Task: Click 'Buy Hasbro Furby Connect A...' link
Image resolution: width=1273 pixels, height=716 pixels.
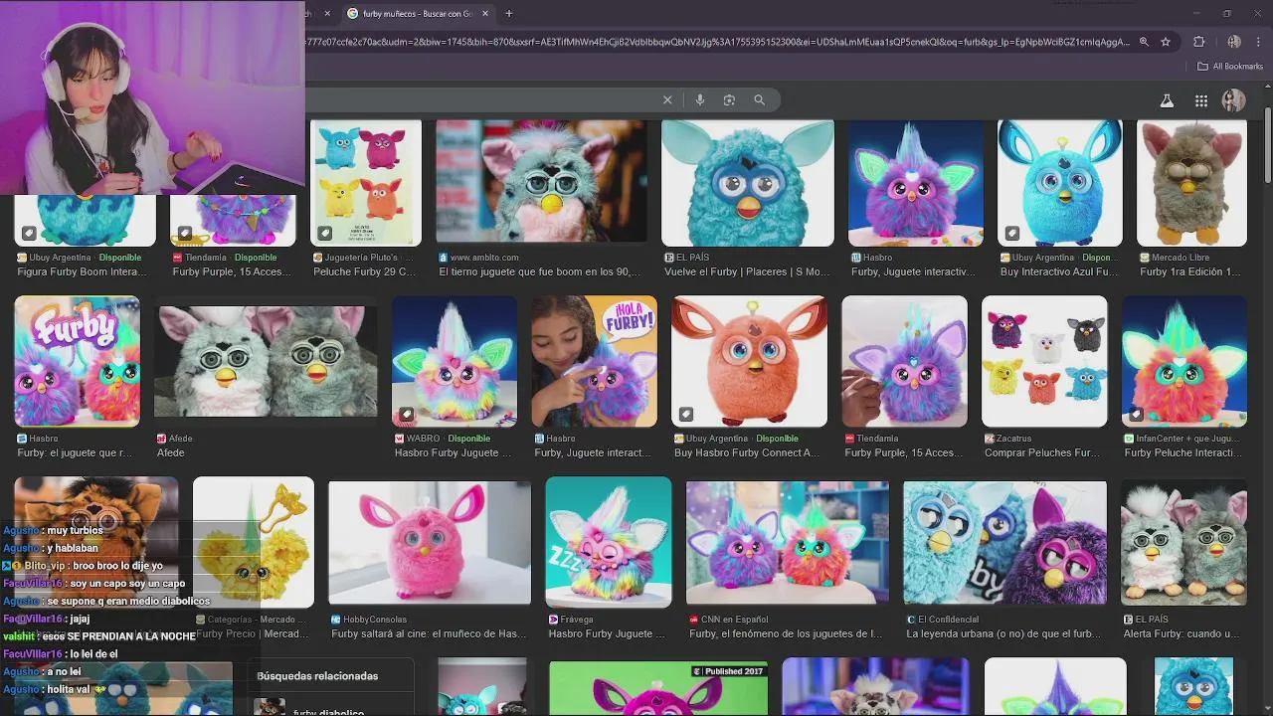Action: [747, 452]
